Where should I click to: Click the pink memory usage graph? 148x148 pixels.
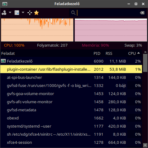[x=111, y=30]
